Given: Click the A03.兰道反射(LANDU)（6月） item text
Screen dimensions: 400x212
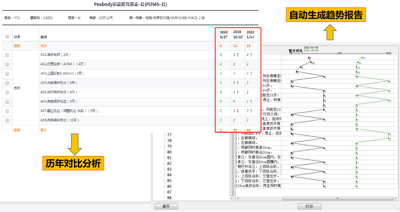Looking at the screenshot, I should 62,73.
